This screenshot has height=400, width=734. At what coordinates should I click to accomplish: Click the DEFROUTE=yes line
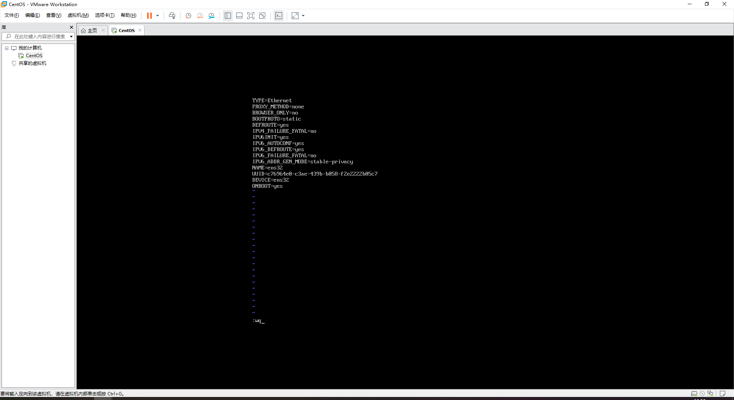pyautogui.click(x=270, y=125)
